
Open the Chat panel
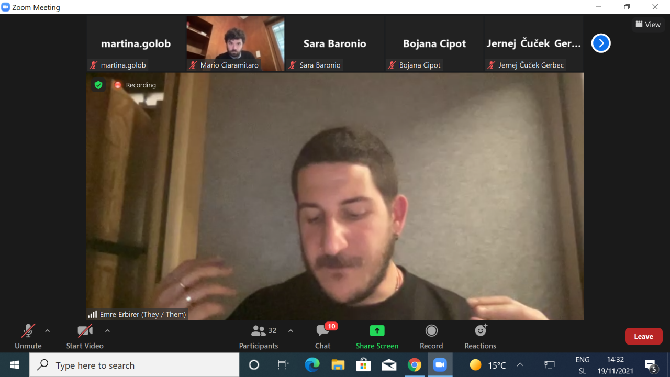tap(323, 336)
